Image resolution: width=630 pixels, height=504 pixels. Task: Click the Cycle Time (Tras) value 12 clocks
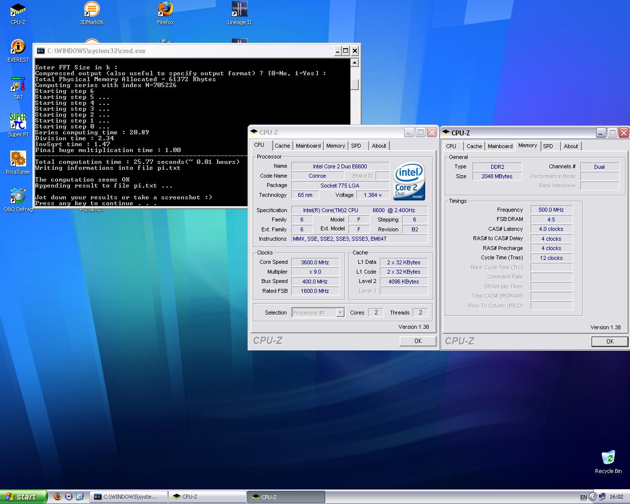pyautogui.click(x=551, y=258)
